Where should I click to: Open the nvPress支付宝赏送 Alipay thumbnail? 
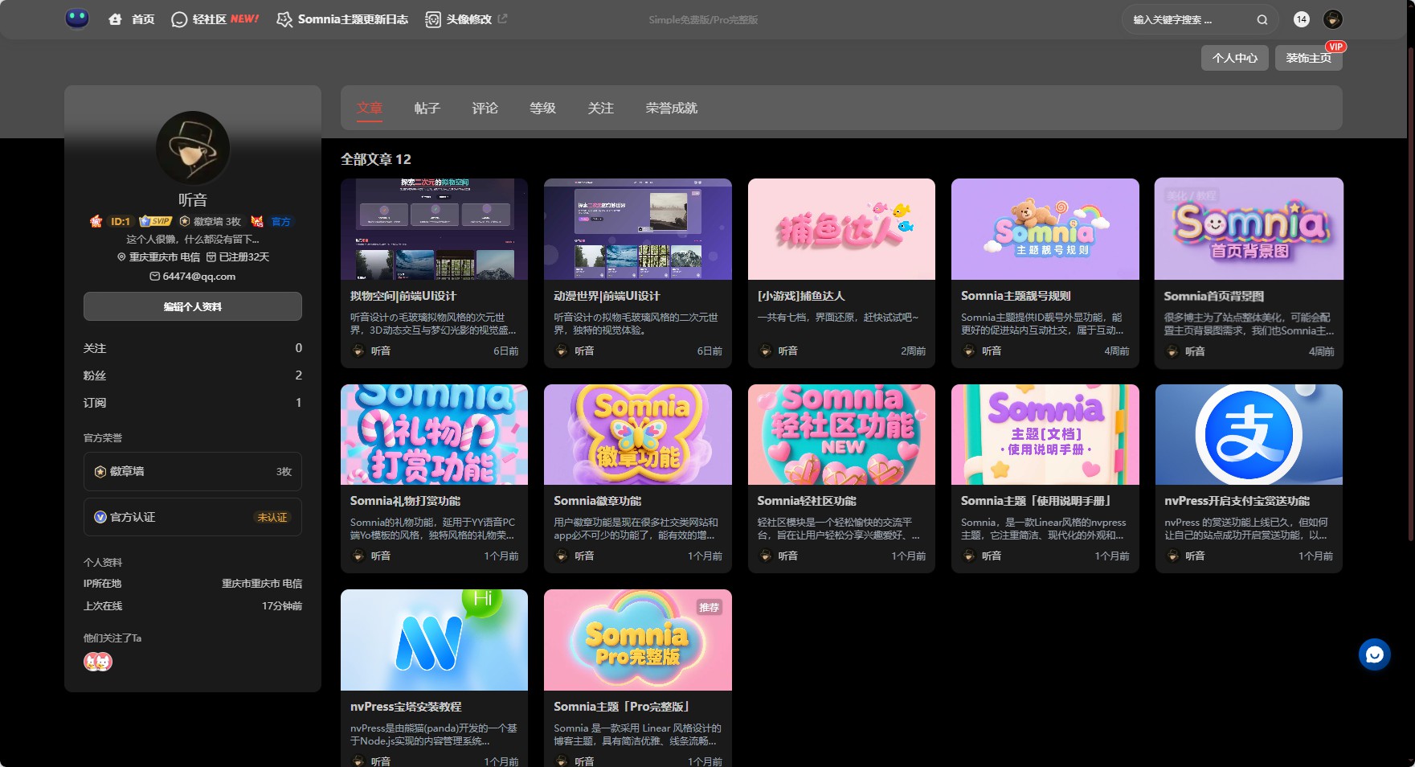pos(1249,434)
